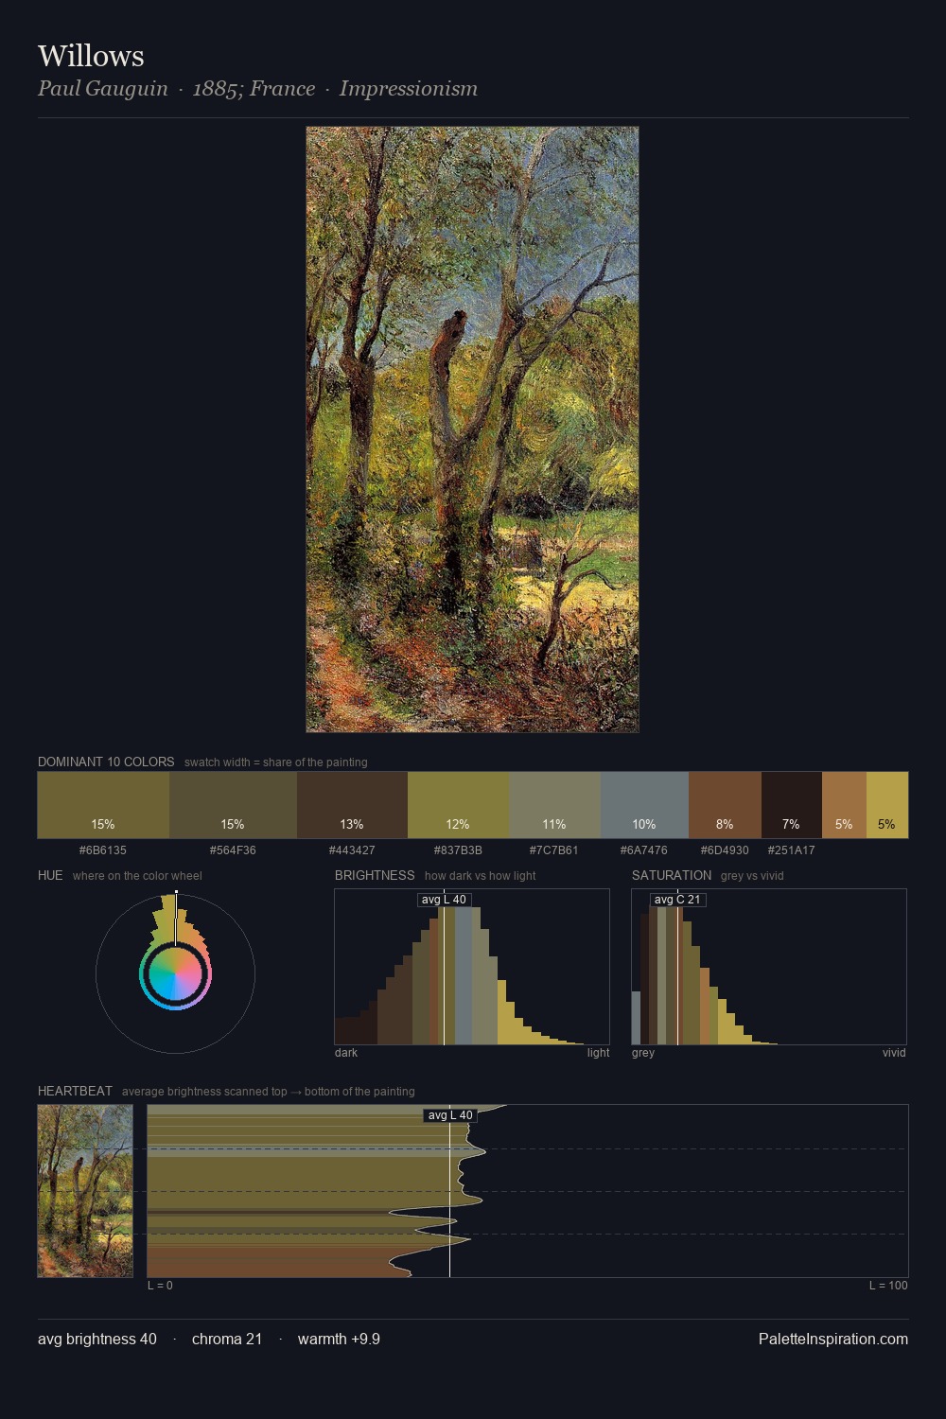This screenshot has height=1419, width=946.
Task: Click the 'HUE' section heading
Action: [x=50, y=875]
